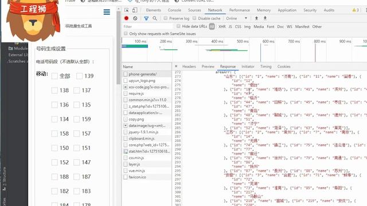Stop recording network log with red button
Screen dimensions: 367x206
(126, 18)
